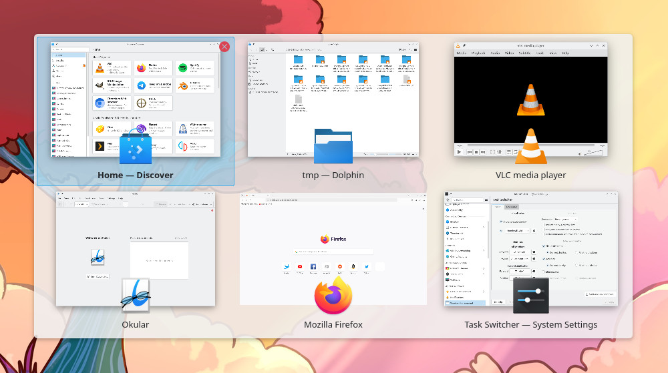Select the Home — Discover label
The height and width of the screenshot is (373, 668).
click(136, 175)
